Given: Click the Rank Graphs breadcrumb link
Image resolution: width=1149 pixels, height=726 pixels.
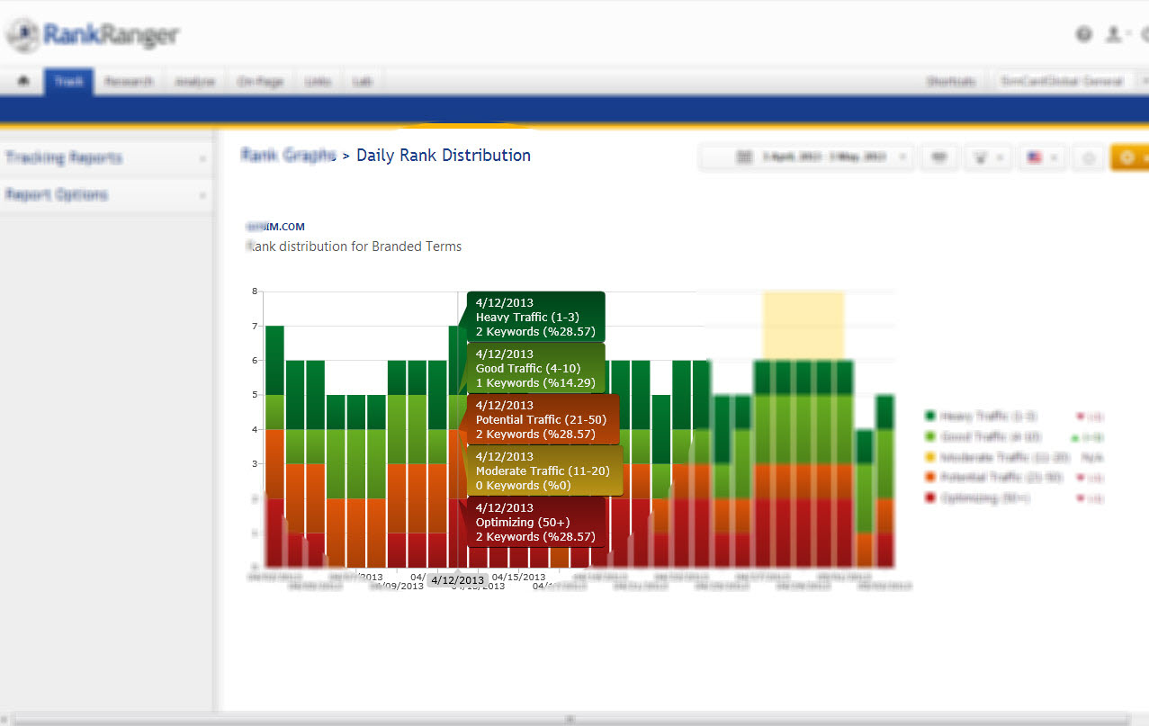Looking at the screenshot, I should click(x=288, y=155).
